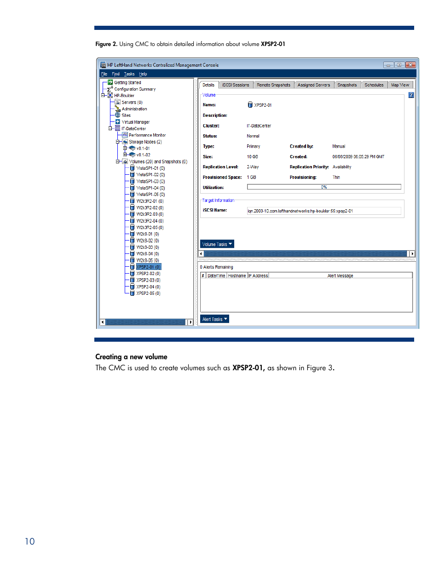Select the W2k8-03 (0) tree label
This screenshot has width=439, height=568.
click(148, 247)
